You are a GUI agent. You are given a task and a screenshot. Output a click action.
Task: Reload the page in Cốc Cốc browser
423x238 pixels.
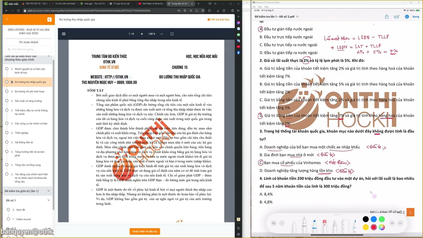[19, 11]
